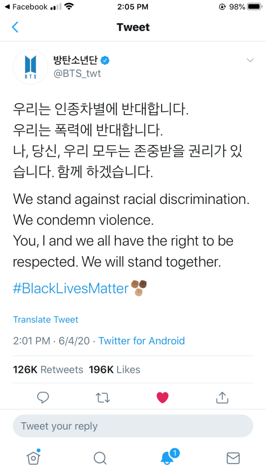
Task: Tap the blue verified badge
Action: pyautogui.click(x=104, y=60)
